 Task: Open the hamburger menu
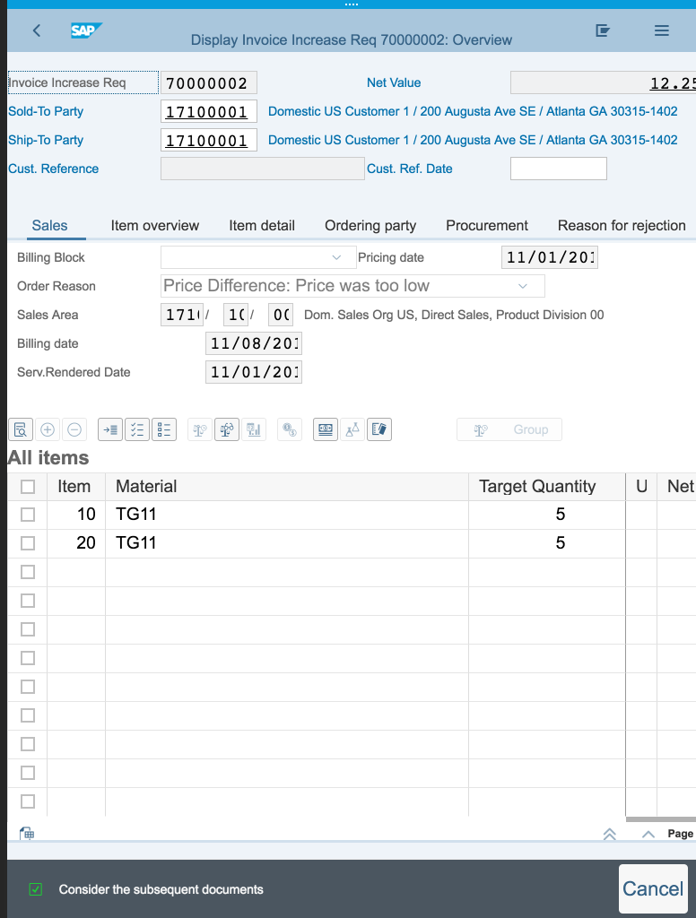[x=661, y=30]
